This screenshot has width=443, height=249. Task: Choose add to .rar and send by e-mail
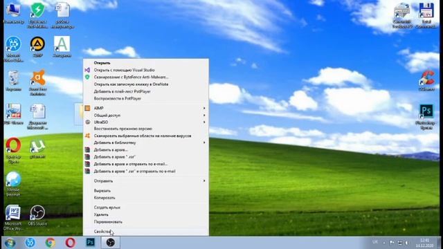[x=146, y=171]
